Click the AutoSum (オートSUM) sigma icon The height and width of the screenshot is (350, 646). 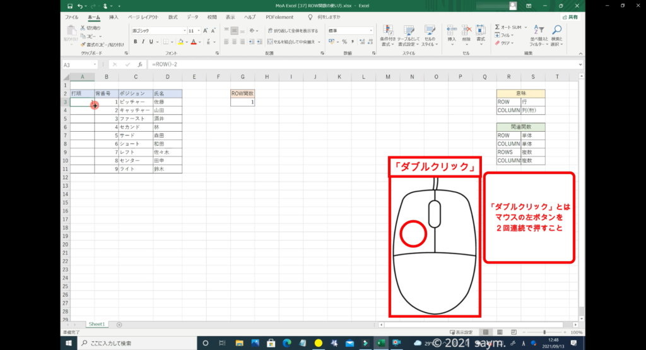[x=498, y=28]
